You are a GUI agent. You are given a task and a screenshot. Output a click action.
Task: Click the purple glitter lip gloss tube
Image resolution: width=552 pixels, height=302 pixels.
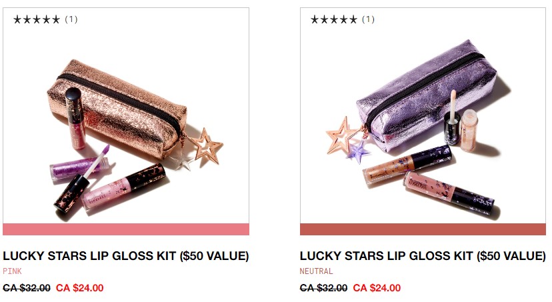(x=73, y=169)
